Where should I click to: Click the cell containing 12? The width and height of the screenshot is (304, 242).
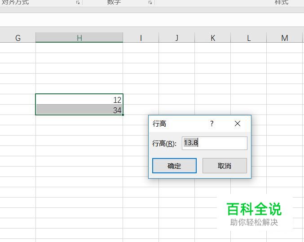[79, 99]
